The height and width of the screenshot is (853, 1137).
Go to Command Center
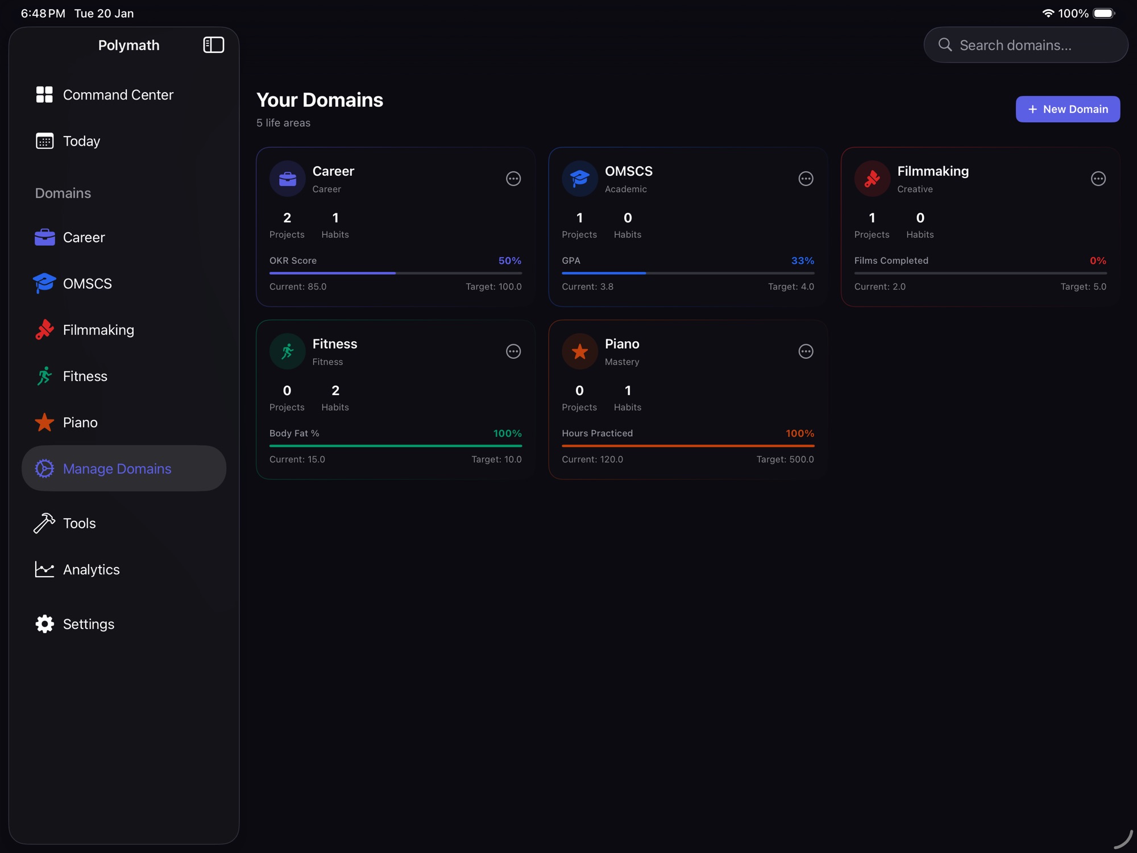pyautogui.click(x=118, y=95)
